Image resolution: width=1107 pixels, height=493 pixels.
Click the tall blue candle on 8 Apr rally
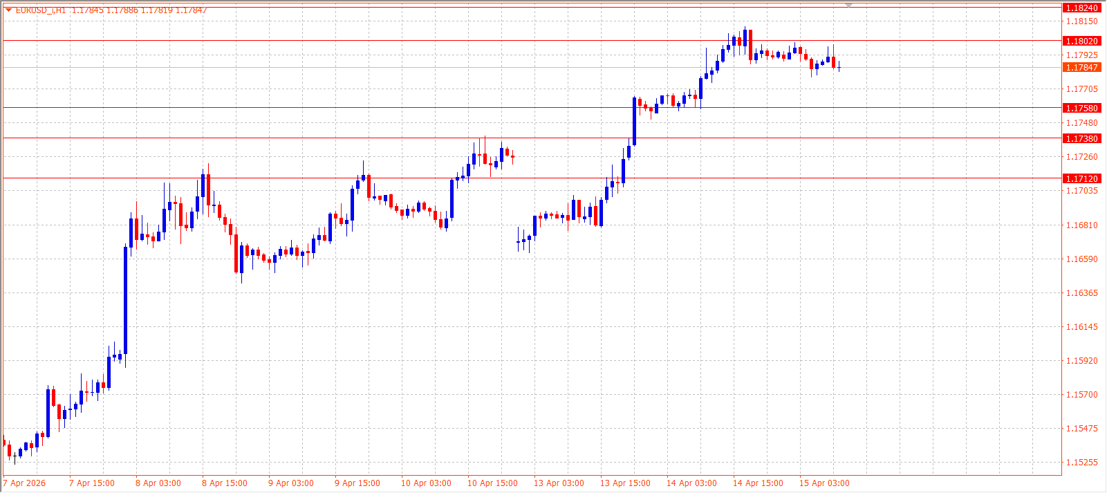coord(125,300)
